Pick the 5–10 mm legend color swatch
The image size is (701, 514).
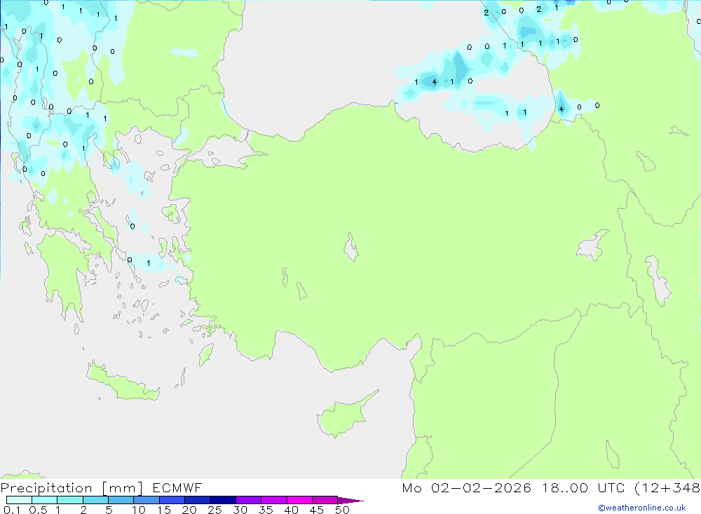pos(121,500)
